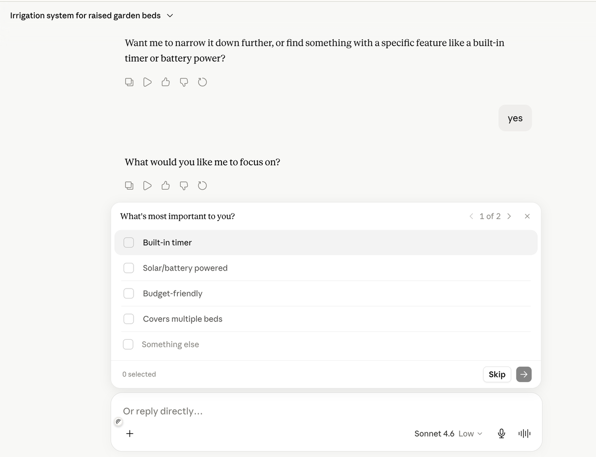
Task: Start voice mode with waveform icon
Action: click(x=524, y=434)
